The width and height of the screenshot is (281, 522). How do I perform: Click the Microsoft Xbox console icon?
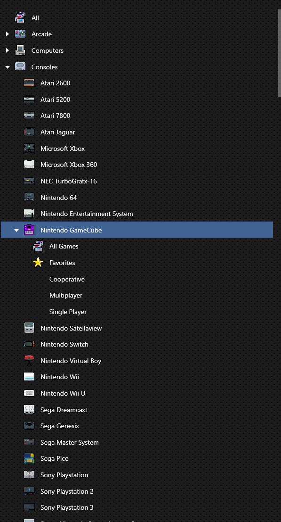click(x=29, y=148)
